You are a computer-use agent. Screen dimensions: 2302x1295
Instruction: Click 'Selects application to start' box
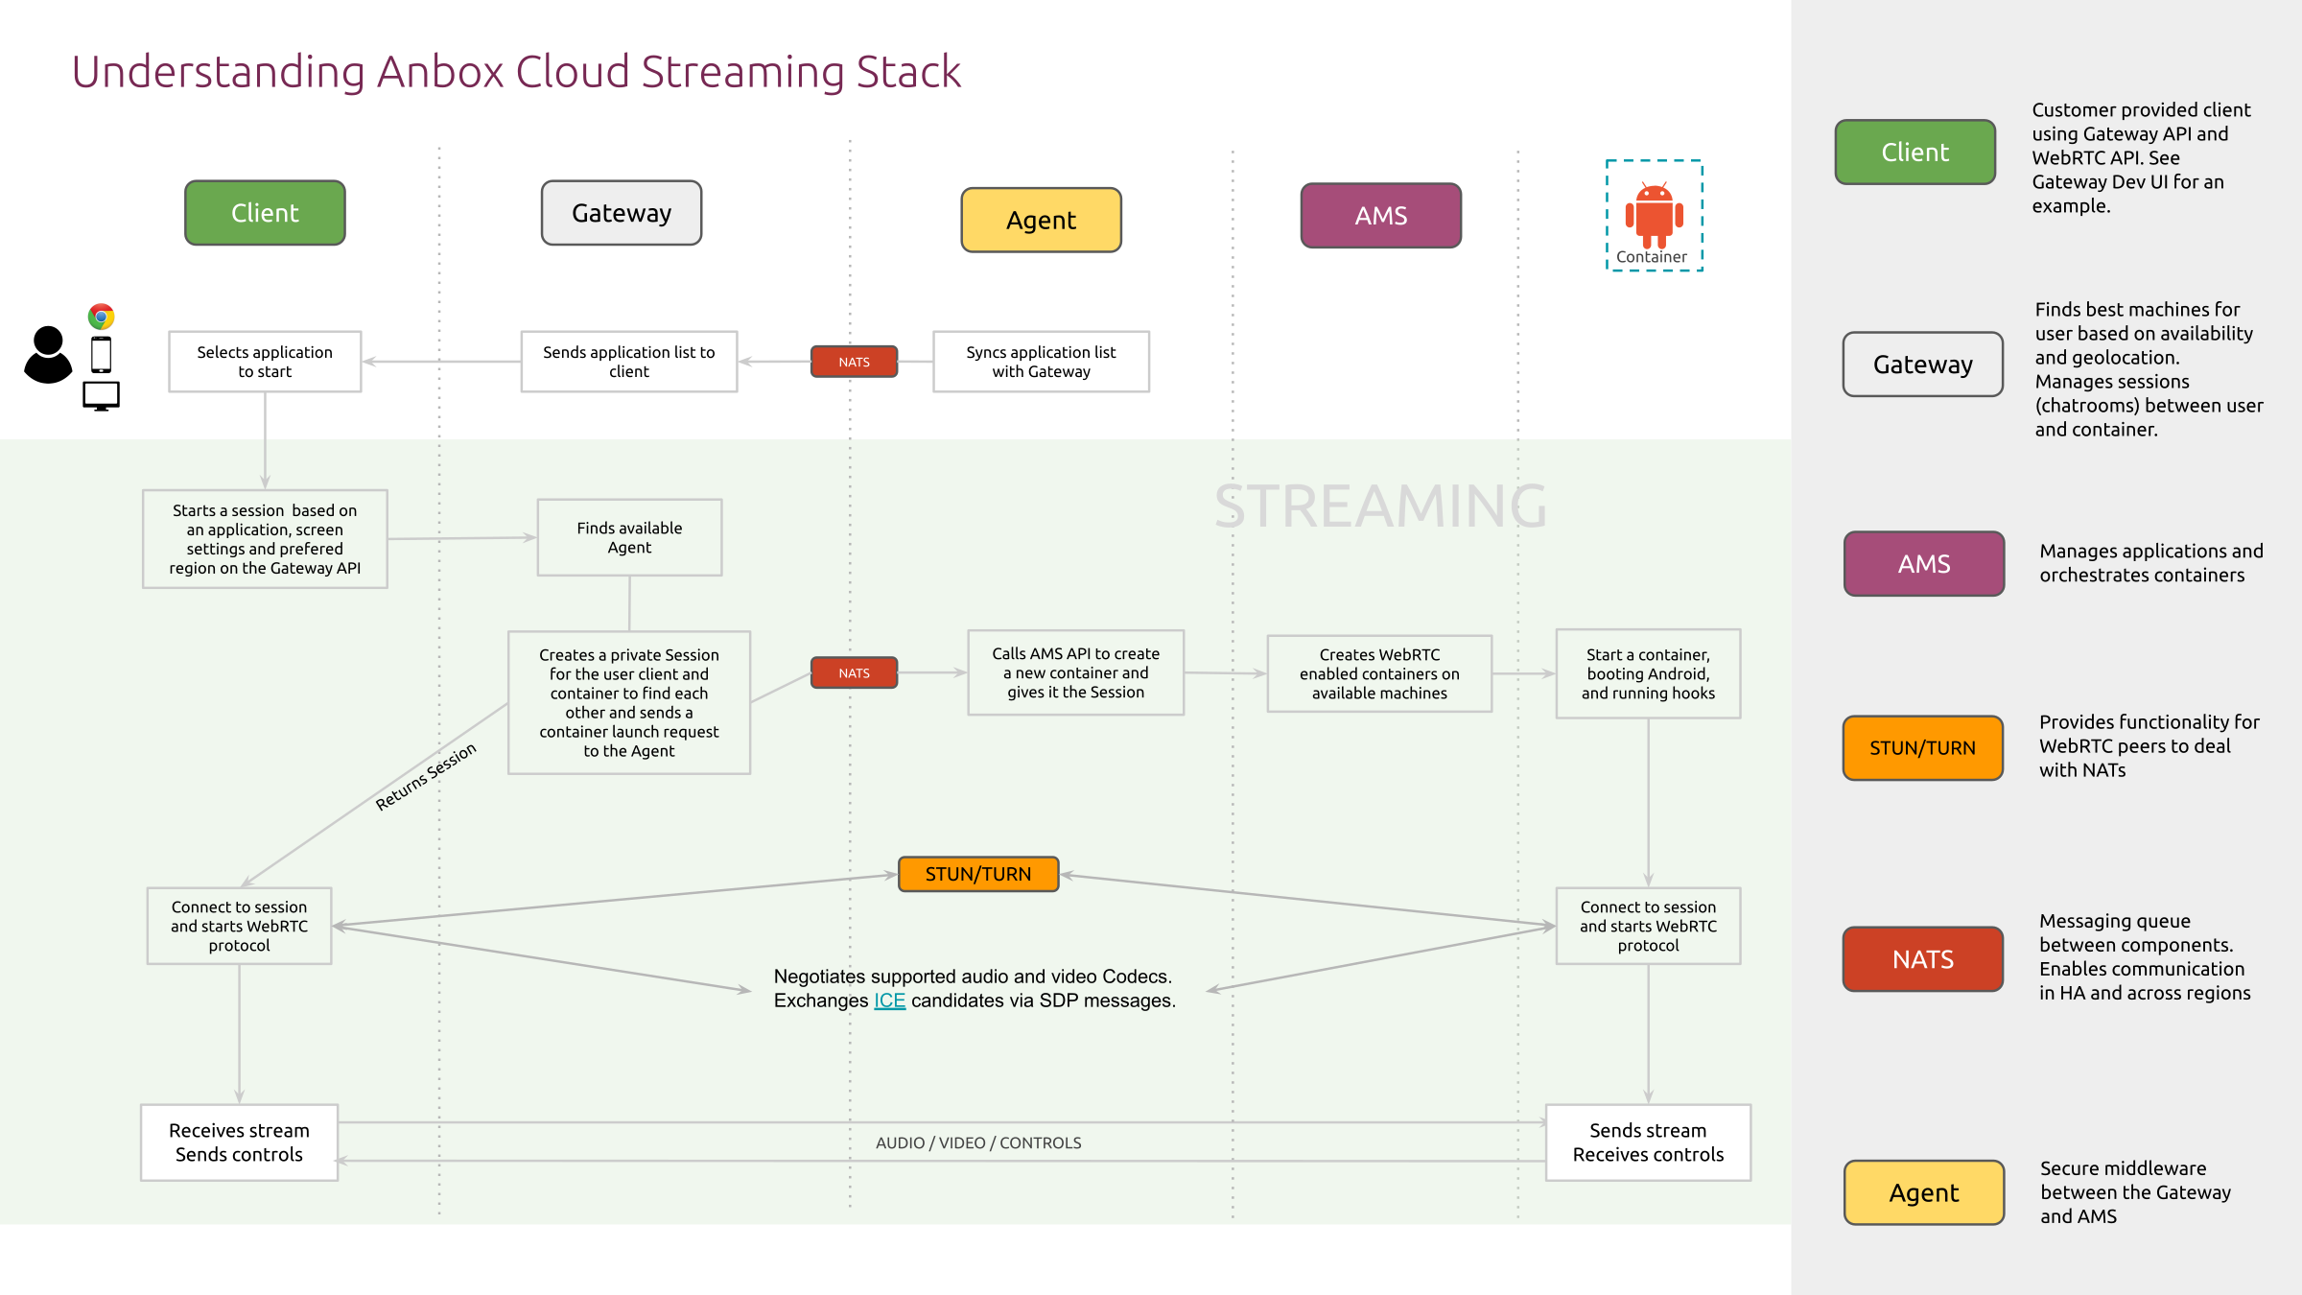[x=265, y=362]
